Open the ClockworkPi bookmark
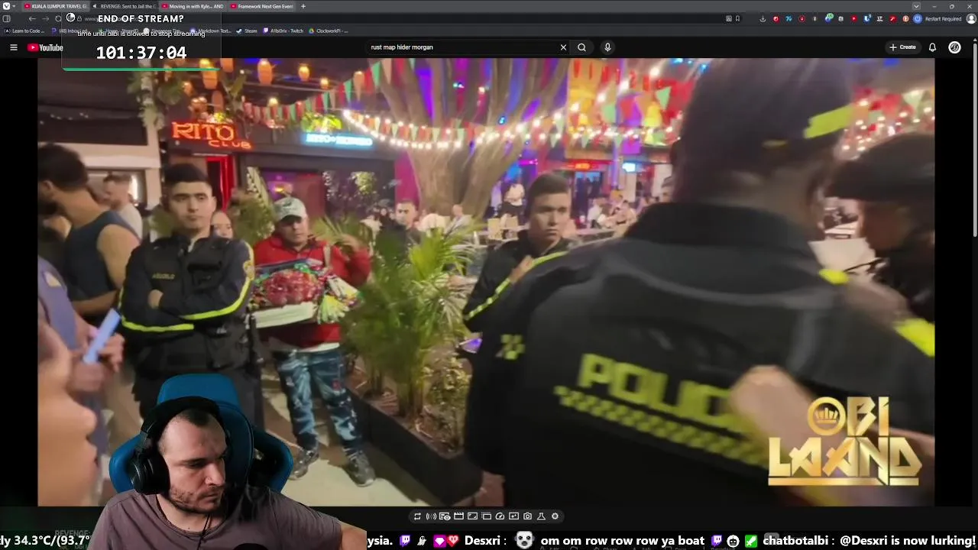 pos(329,31)
